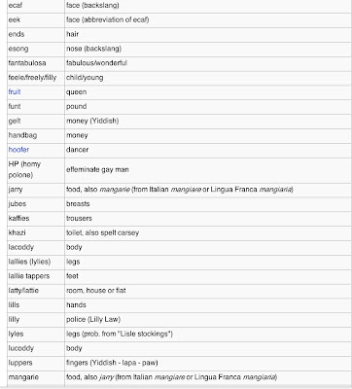Select the 'mangarie' term cell
The image size is (352, 389).
tap(36, 377)
